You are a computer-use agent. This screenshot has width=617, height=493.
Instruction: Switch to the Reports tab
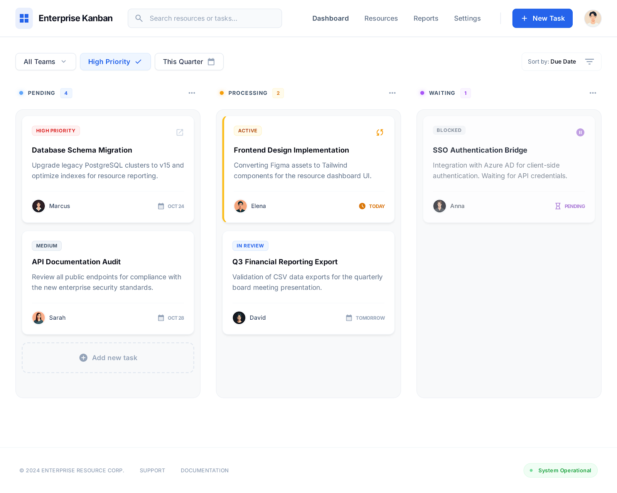(426, 18)
